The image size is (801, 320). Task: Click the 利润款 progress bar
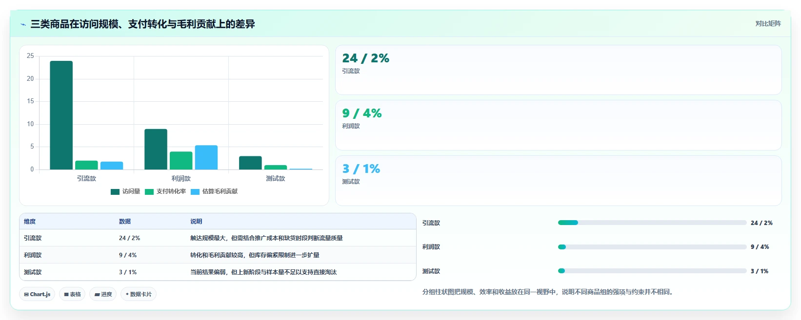click(652, 247)
